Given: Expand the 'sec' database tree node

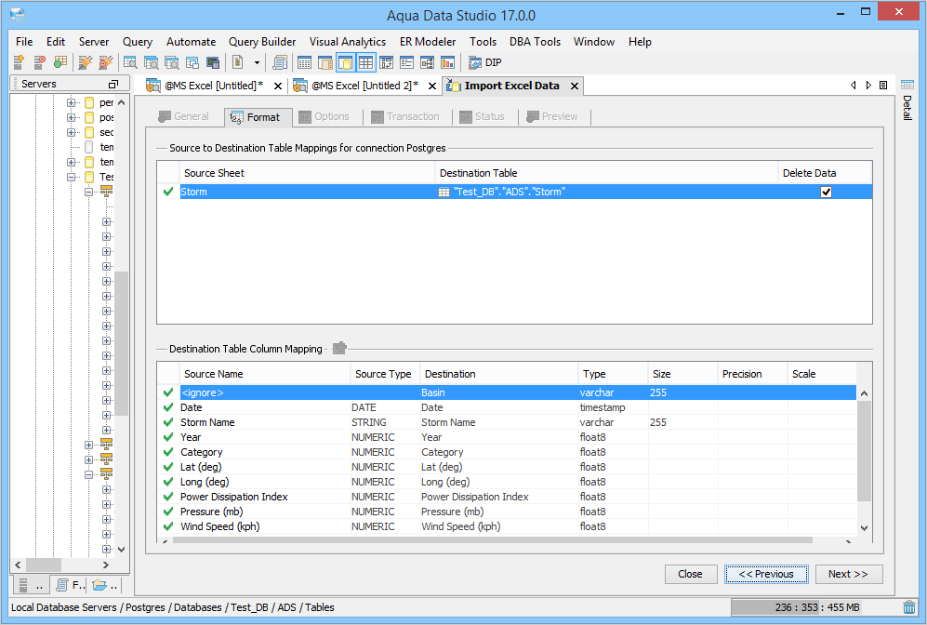Looking at the screenshot, I should (71, 132).
